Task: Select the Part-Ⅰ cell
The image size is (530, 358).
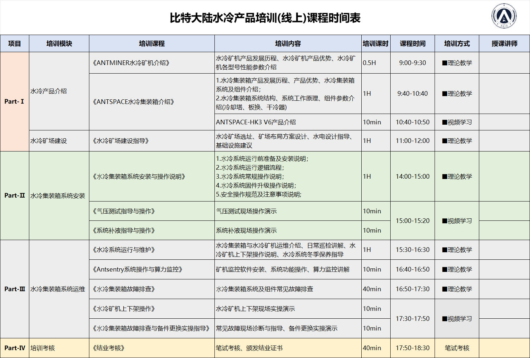Action: 15,102
